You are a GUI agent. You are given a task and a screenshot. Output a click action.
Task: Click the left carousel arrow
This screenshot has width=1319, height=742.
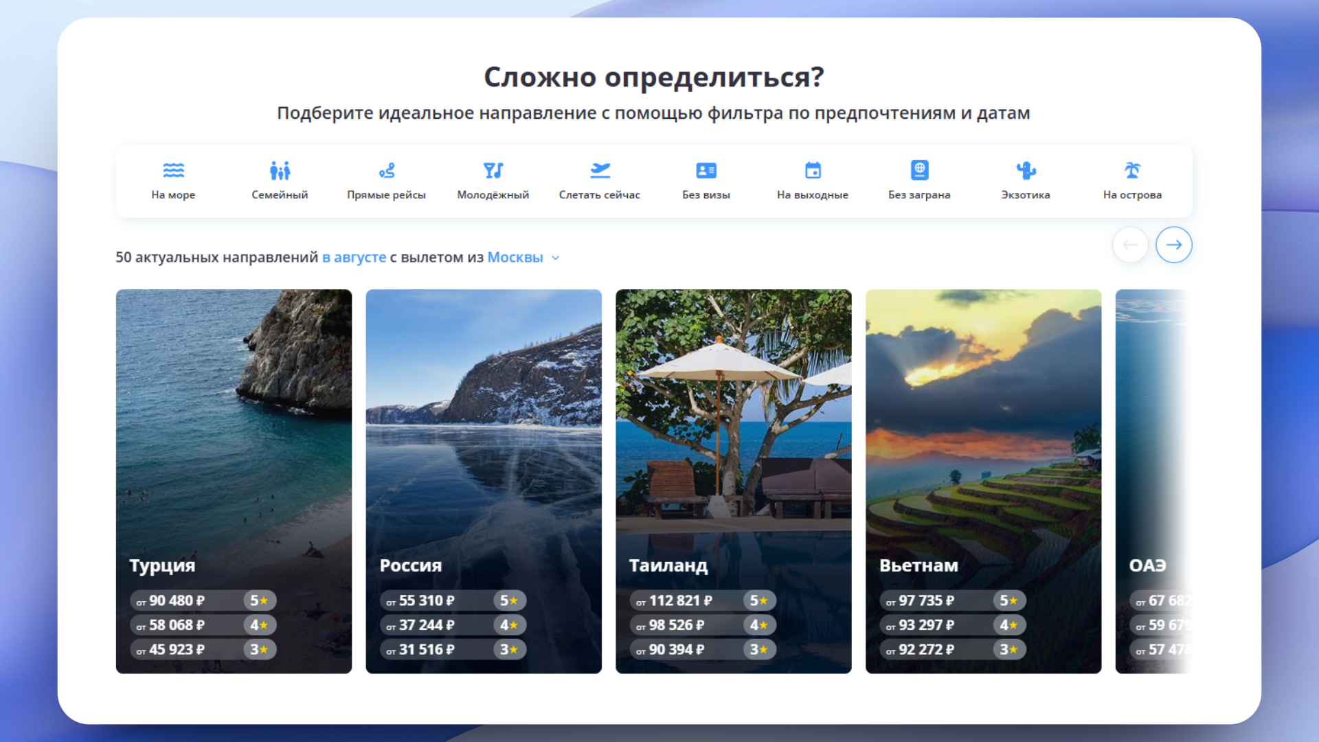click(1130, 245)
